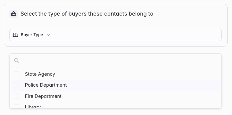Click the Buyer Type label text

click(x=32, y=35)
